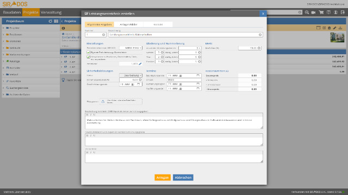
Task: Click the Bezeichnung text field
Action: [x=185, y=35]
